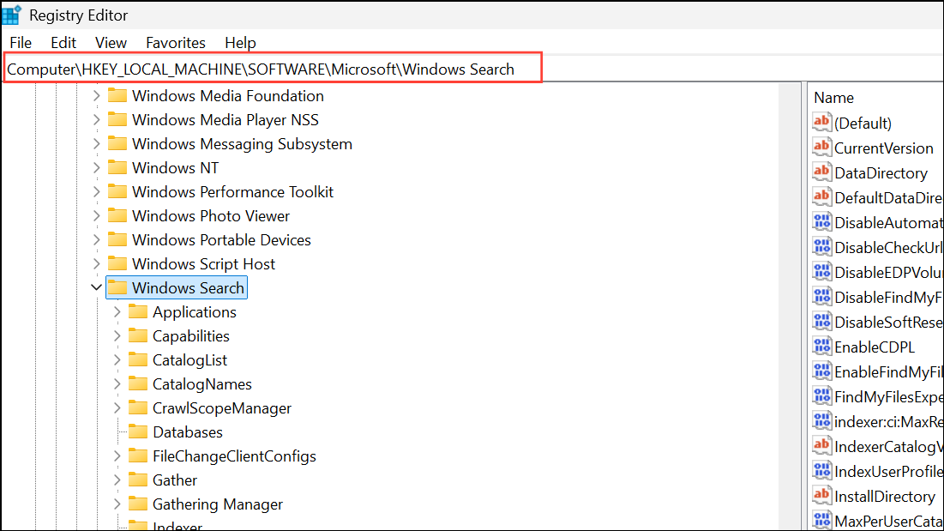Open the Help menu
The width and height of the screenshot is (944, 531).
(x=240, y=43)
